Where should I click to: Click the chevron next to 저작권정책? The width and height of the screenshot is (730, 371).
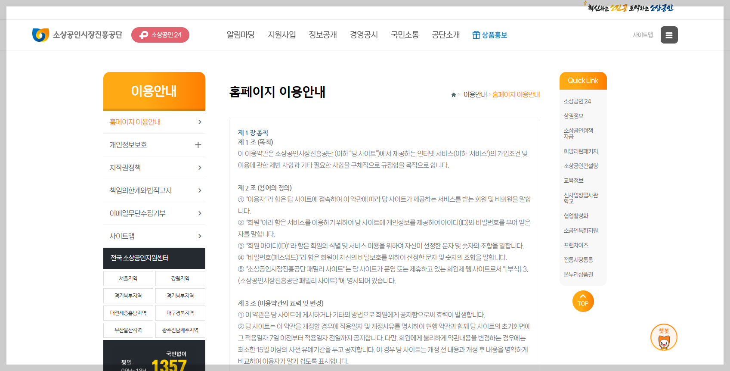point(200,168)
